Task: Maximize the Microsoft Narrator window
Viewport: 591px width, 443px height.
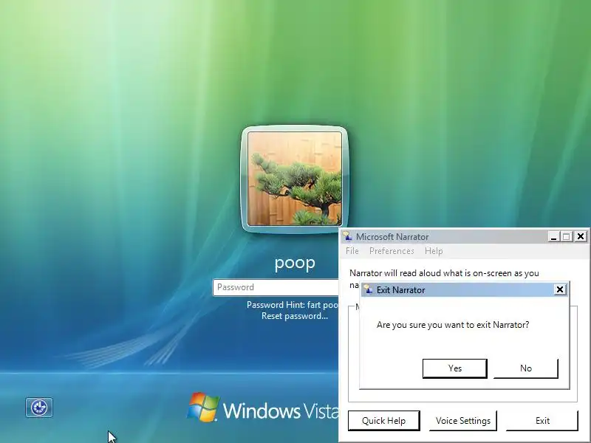Action: tap(566, 236)
